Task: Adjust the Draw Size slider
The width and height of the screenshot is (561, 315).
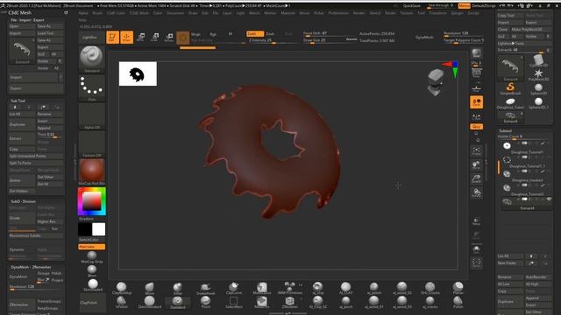Action: point(325,41)
